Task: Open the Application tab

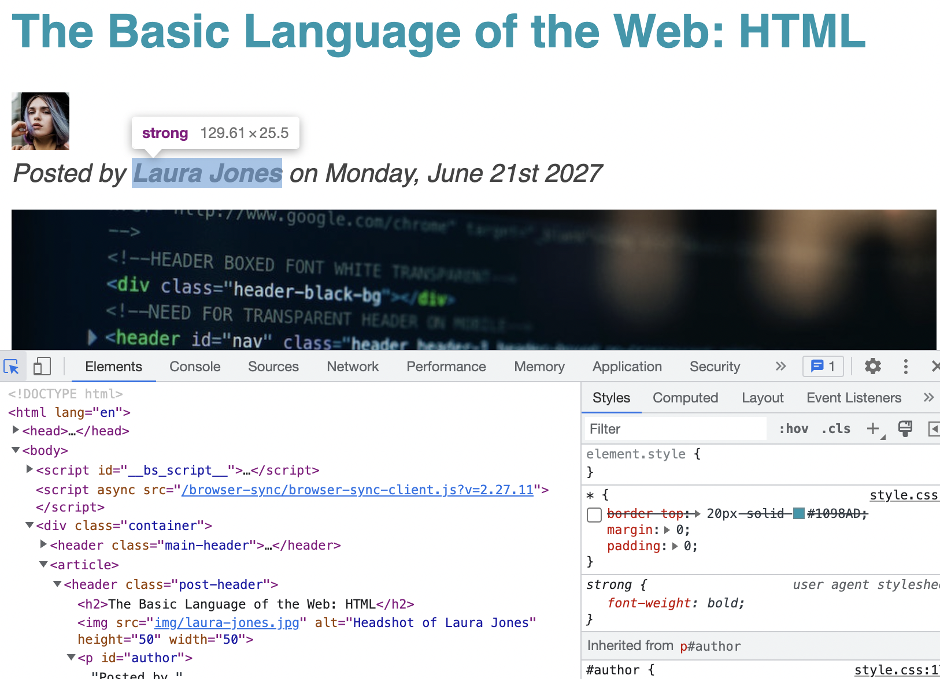Action: pos(627,367)
